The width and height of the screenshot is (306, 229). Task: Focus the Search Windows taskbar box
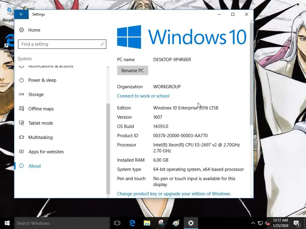(x=62, y=223)
